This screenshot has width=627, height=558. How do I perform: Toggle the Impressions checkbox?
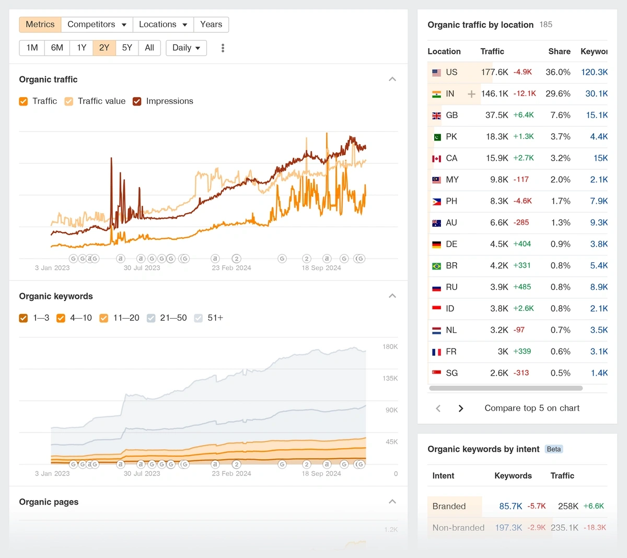pyautogui.click(x=137, y=101)
